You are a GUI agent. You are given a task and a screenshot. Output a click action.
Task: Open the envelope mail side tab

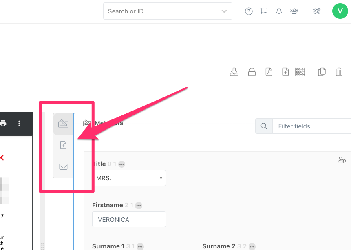63,166
